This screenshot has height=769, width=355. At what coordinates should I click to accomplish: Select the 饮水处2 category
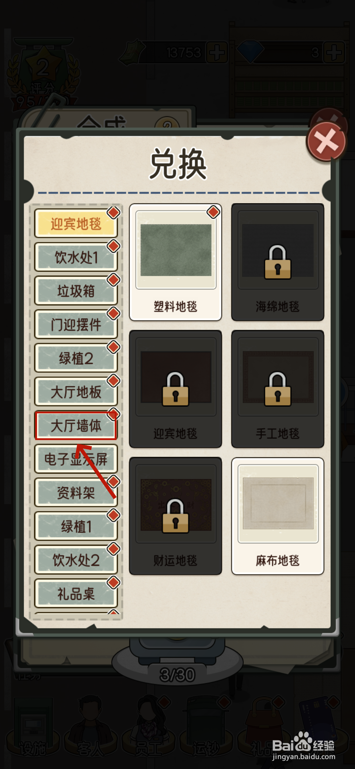(76, 560)
